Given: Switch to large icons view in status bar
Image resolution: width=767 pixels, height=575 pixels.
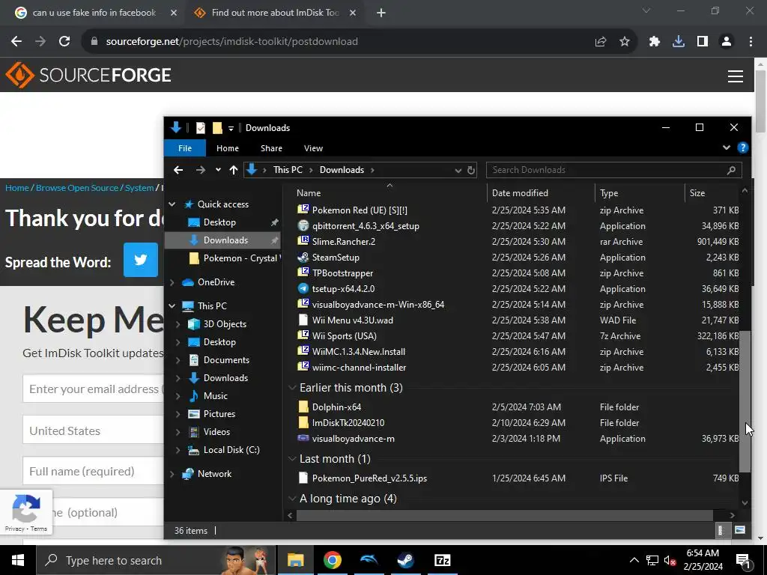Looking at the screenshot, I should click(x=740, y=530).
